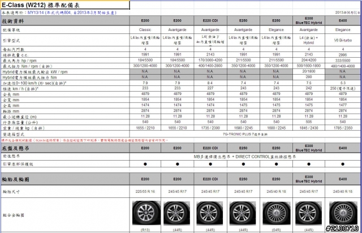The image size is (362, 233).
Task: Click the E250 Elegance multi-spoke wheel image (04R)
Action: point(277,213)
